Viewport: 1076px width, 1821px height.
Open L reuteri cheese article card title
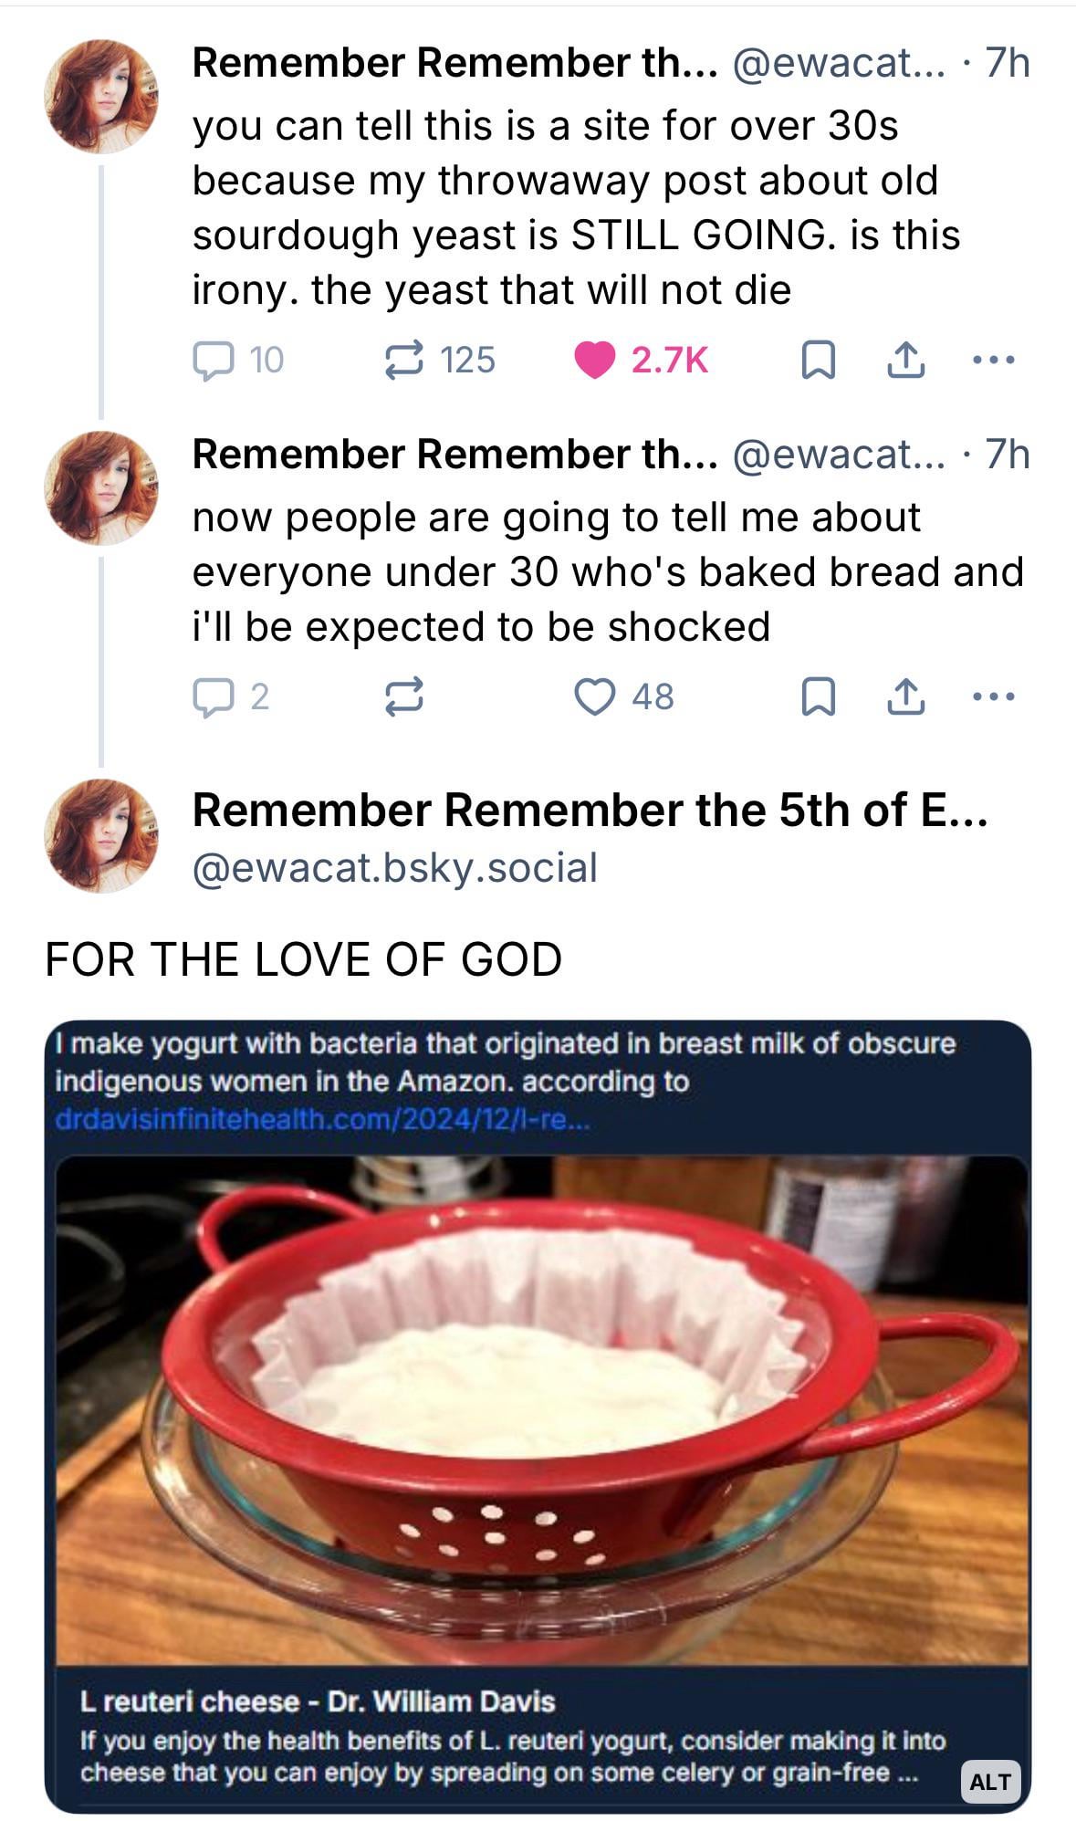click(318, 1701)
